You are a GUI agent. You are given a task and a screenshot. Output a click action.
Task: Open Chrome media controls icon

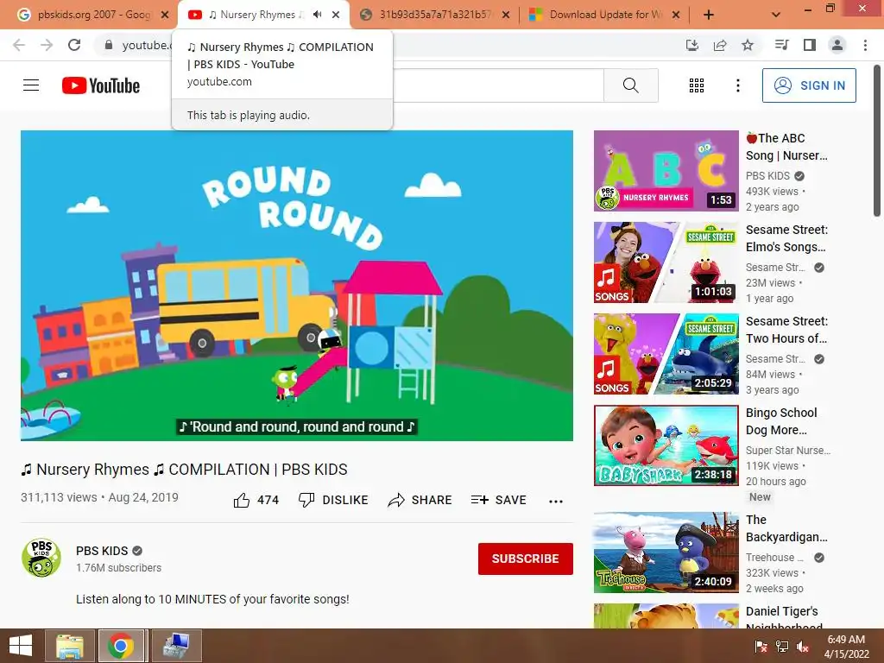[781, 45]
